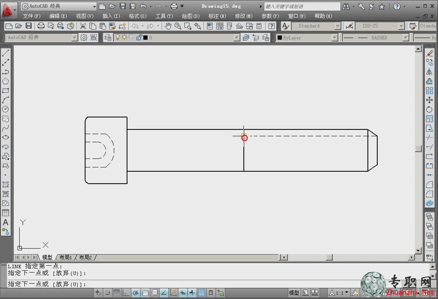438x299 pixels.
Task: Click the search keyword input field
Action: click(x=302, y=6)
